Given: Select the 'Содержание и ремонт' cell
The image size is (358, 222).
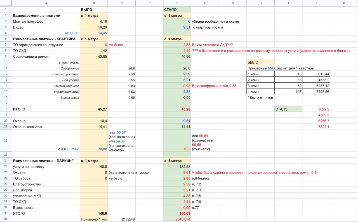Looking at the screenshot, I should (x=46, y=57).
